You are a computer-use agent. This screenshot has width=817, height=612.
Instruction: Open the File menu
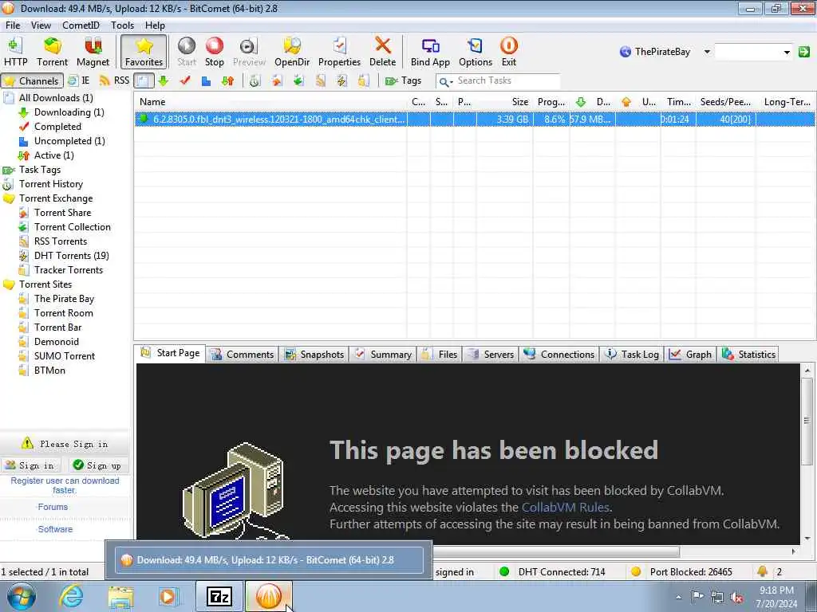tap(13, 25)
